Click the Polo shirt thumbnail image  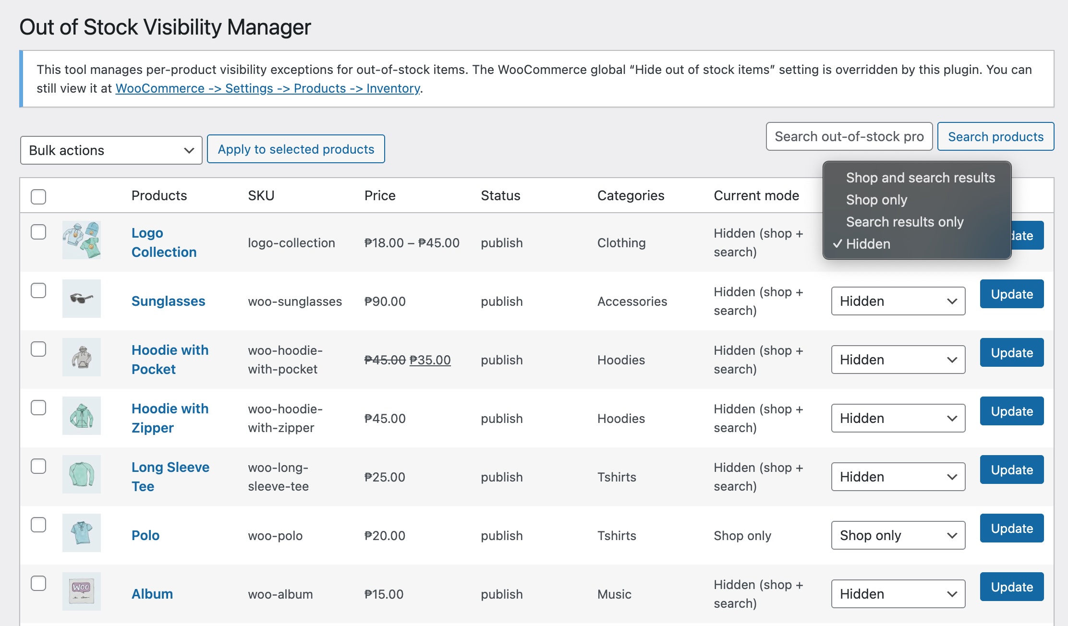81,533
